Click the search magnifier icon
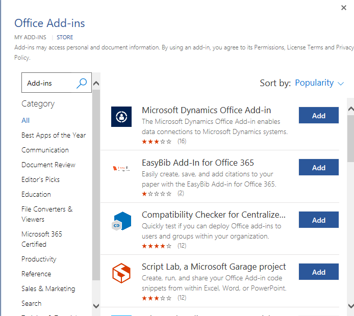Image resolution: width=354 pixels, height=316 pixels. pyautogui.click(x=82, y=83)
